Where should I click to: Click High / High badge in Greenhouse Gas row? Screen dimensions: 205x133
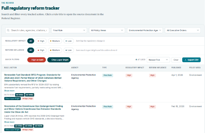pos(27,130)
